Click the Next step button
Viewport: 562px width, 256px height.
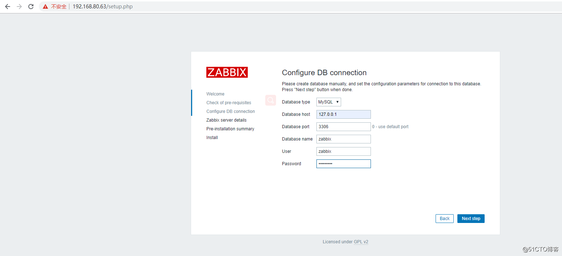(x=471, y=219)
